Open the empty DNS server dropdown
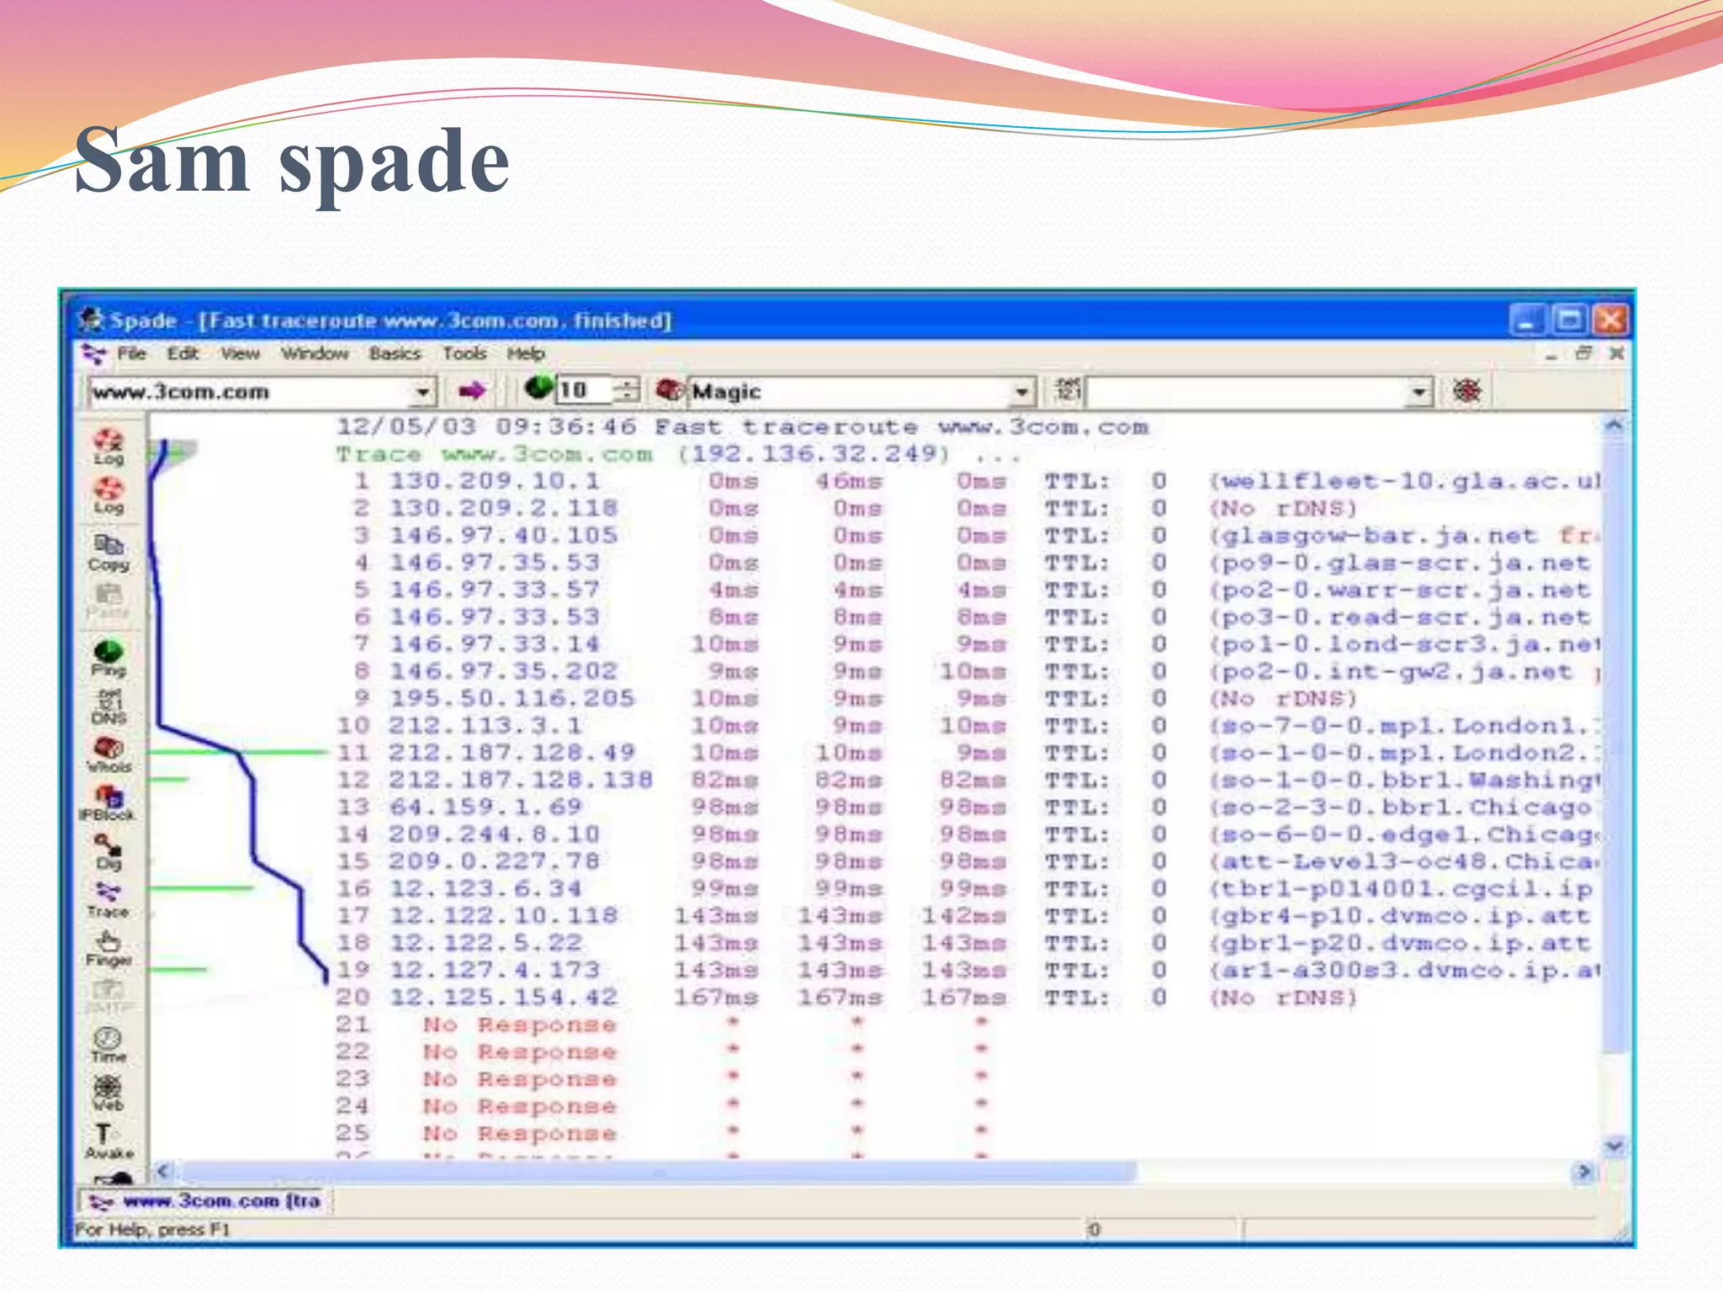The image size is (1723, 1292). pyautogui.click(x=1419, y=392)
